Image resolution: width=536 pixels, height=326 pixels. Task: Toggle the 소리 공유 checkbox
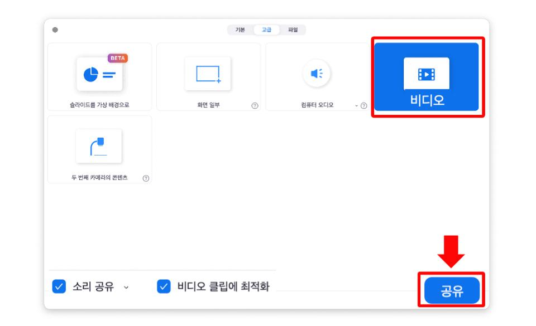click(59, 286)
